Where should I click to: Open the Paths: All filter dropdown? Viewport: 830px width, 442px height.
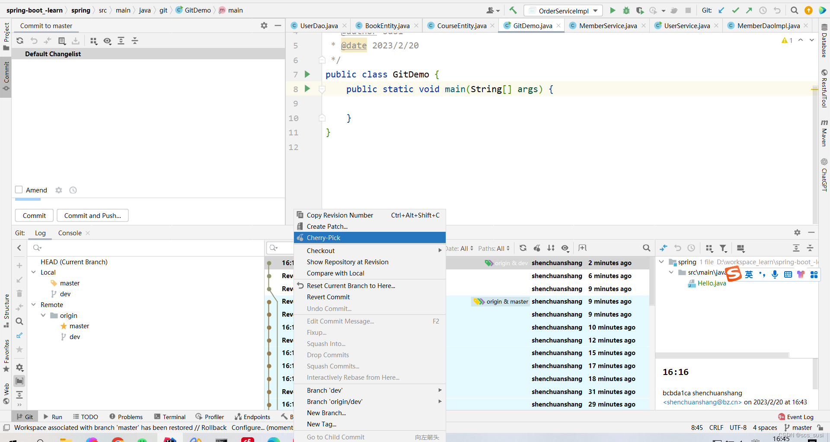pyautogui.click(x=494, y=248)
